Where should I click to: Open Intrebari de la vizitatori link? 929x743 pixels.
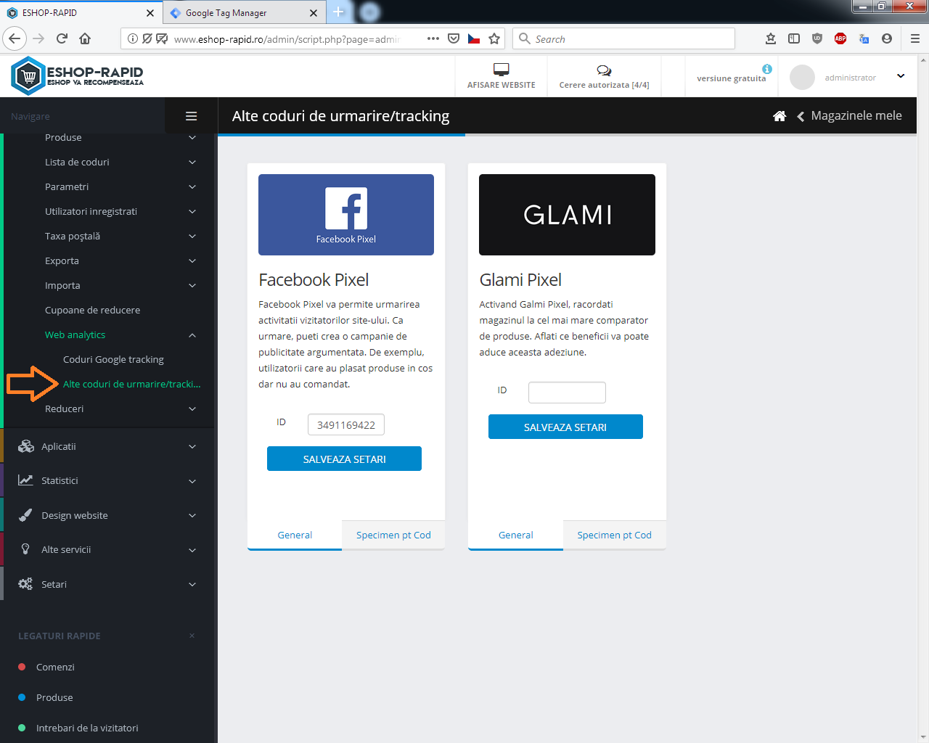pos(87,728)
